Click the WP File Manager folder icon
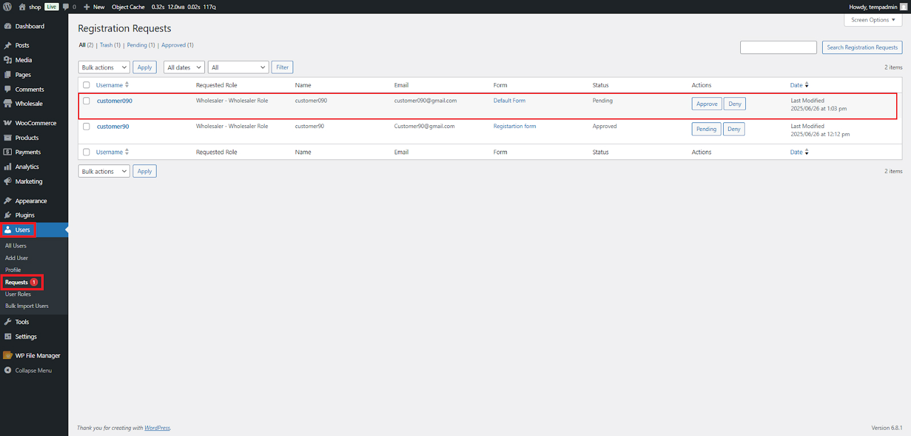The width and height of the screenshot is (911, 436). click(8, 355)
